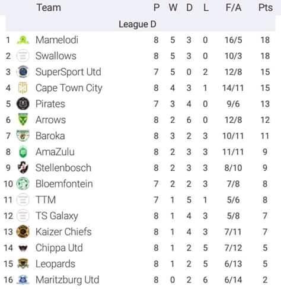Open the Chippa Utd team page
This screenshot has width=281, height=289.
pyautogui.click(x=59, y=248)
